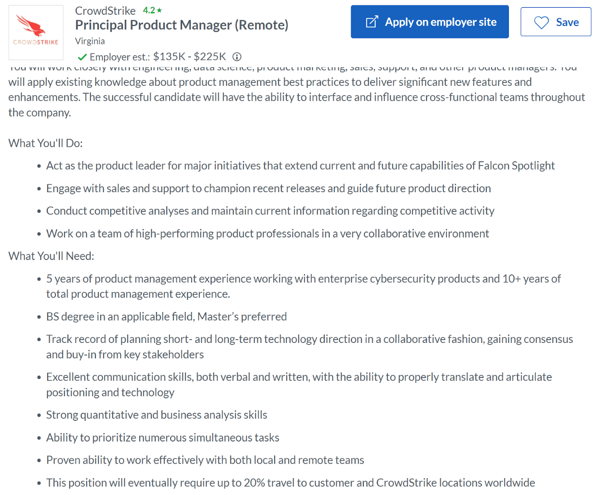Click the heart icon inside the Save button
Viewport: 599px width, 495px height.
pyautogui.click(x=541, y=22)
